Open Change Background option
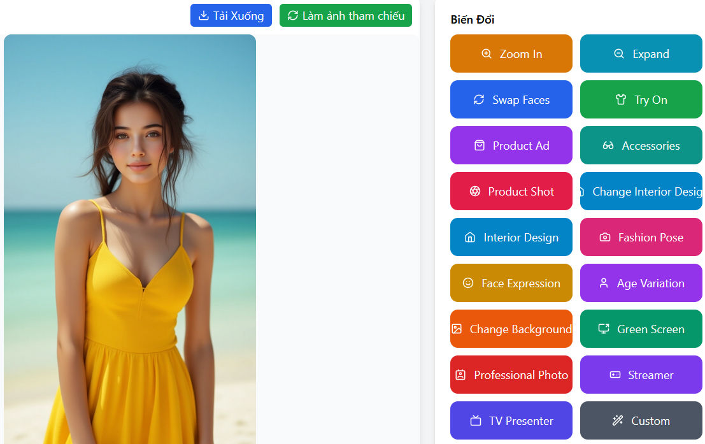The image size is (705, 444). click(511, 329)
